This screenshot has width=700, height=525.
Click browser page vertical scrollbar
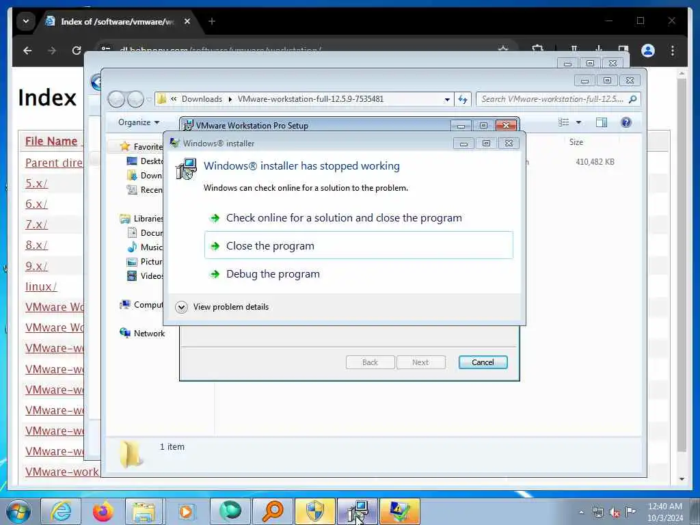coord(682,266)
